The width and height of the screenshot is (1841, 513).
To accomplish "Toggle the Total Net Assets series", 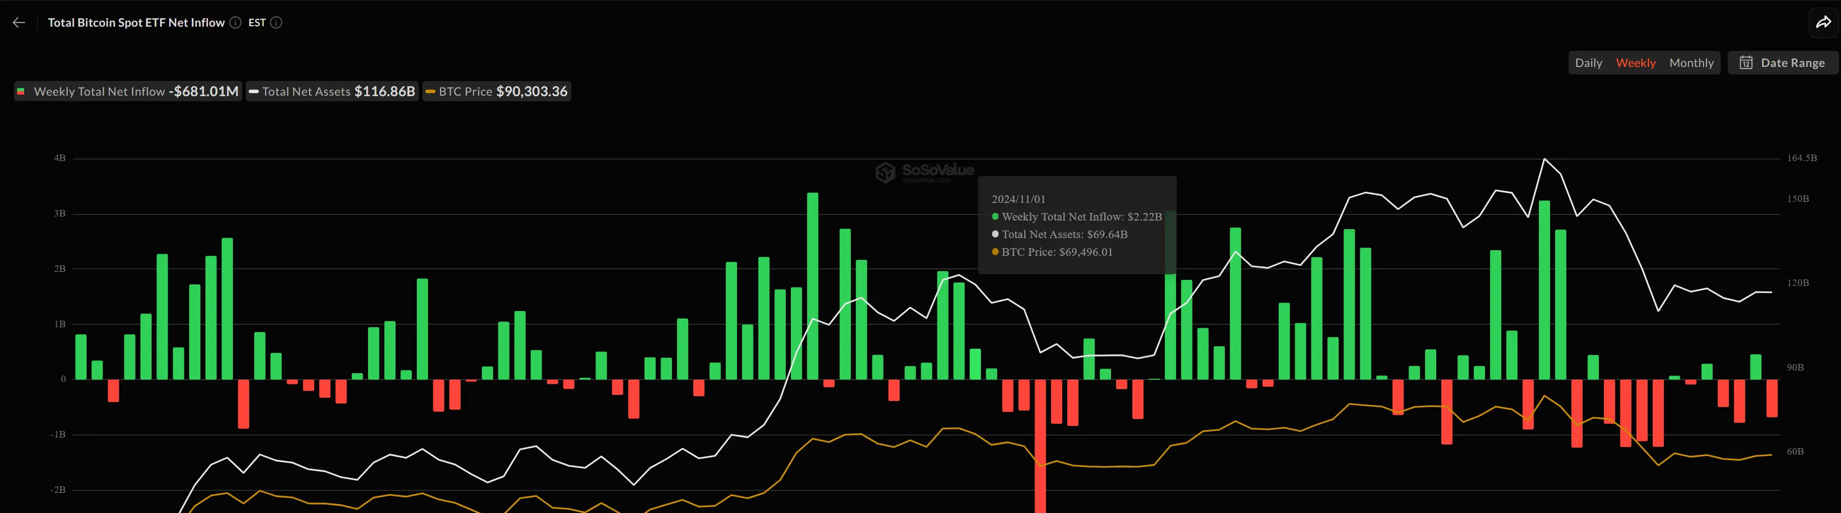I will point(332,92).
